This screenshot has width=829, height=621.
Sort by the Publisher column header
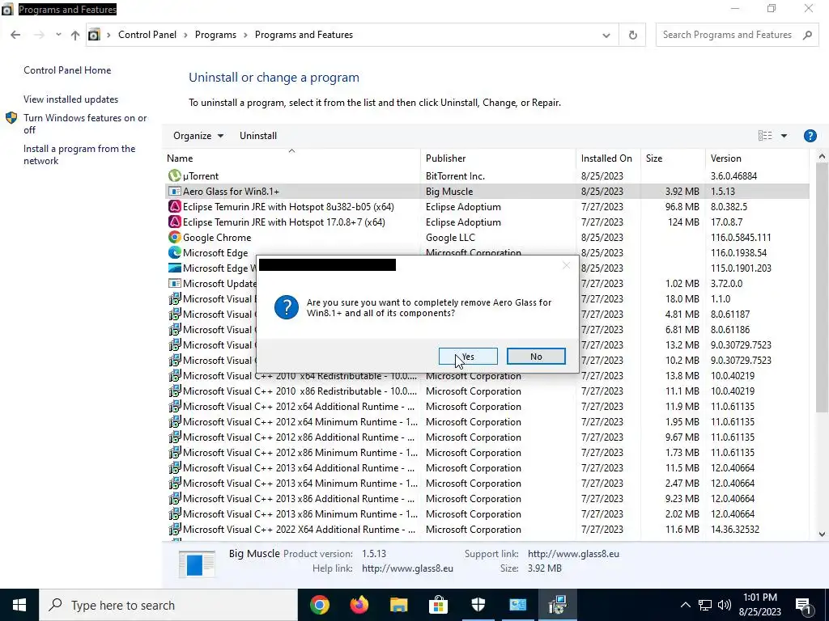click(498, 158)
